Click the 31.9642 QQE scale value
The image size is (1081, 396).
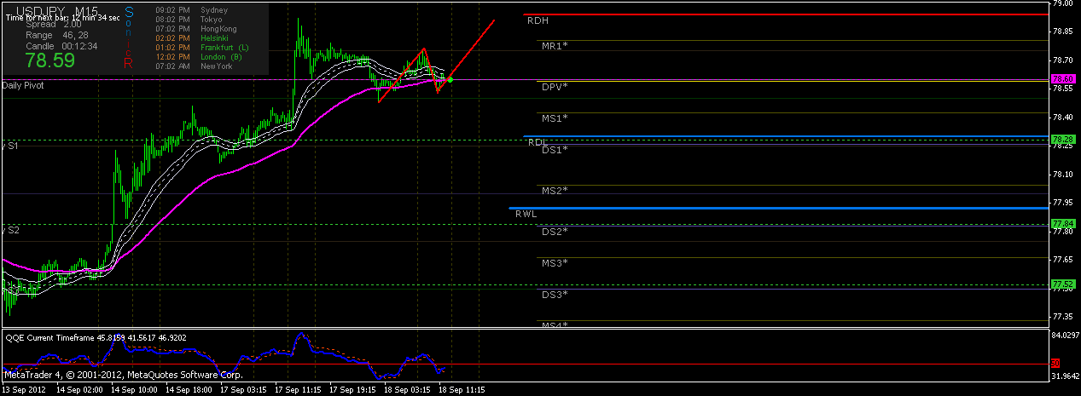click(x=1066, y=376)
